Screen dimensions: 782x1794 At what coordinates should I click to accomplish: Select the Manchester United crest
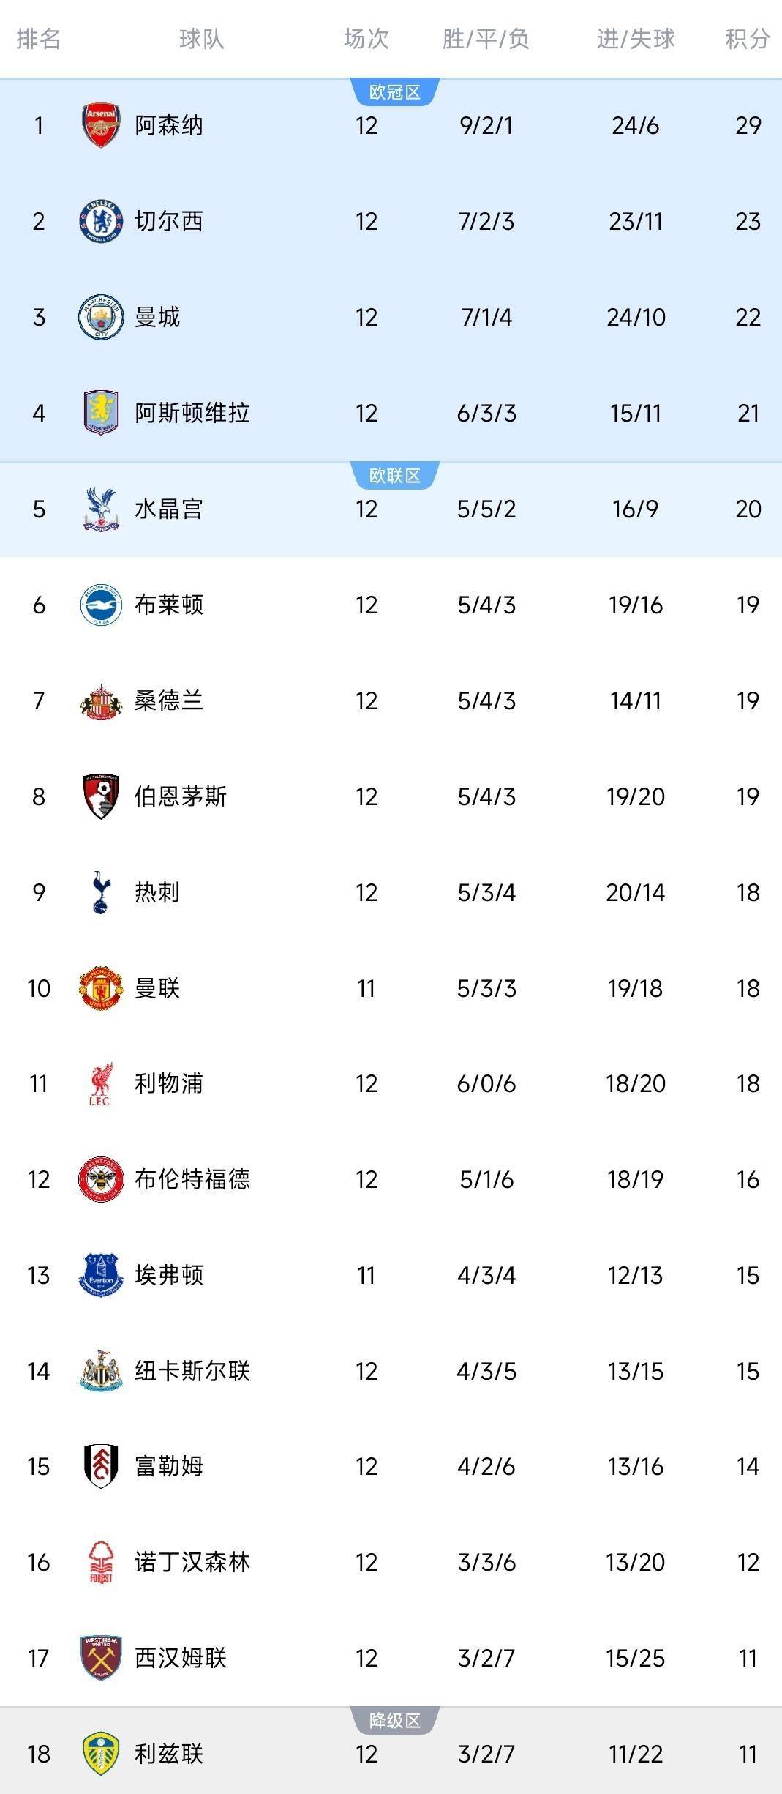100,988
